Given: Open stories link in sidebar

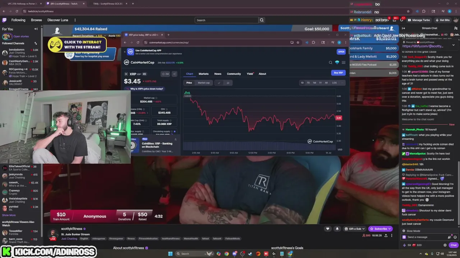Looking at the screenshot, I should coord(21,36).
